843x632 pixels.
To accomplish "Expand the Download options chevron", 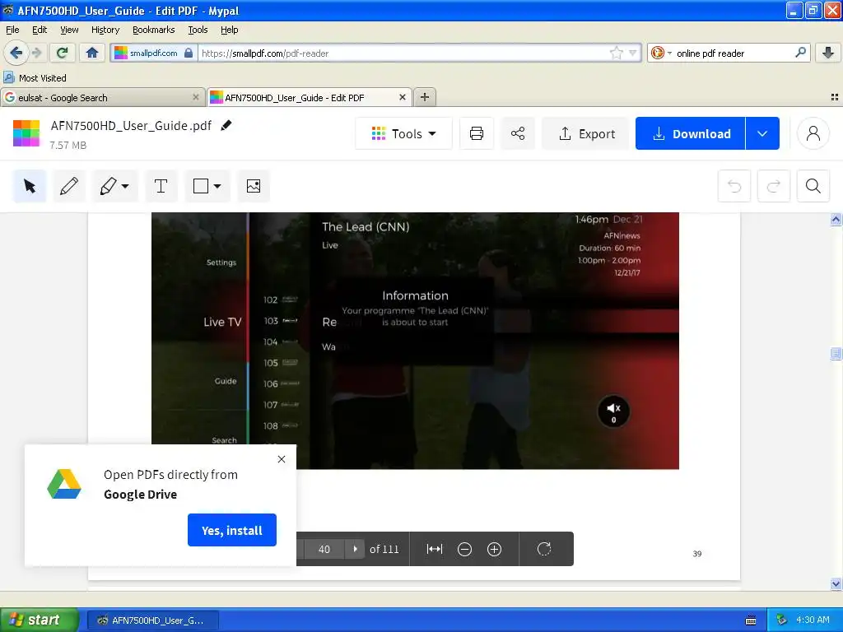I will (x=762, y=133).
